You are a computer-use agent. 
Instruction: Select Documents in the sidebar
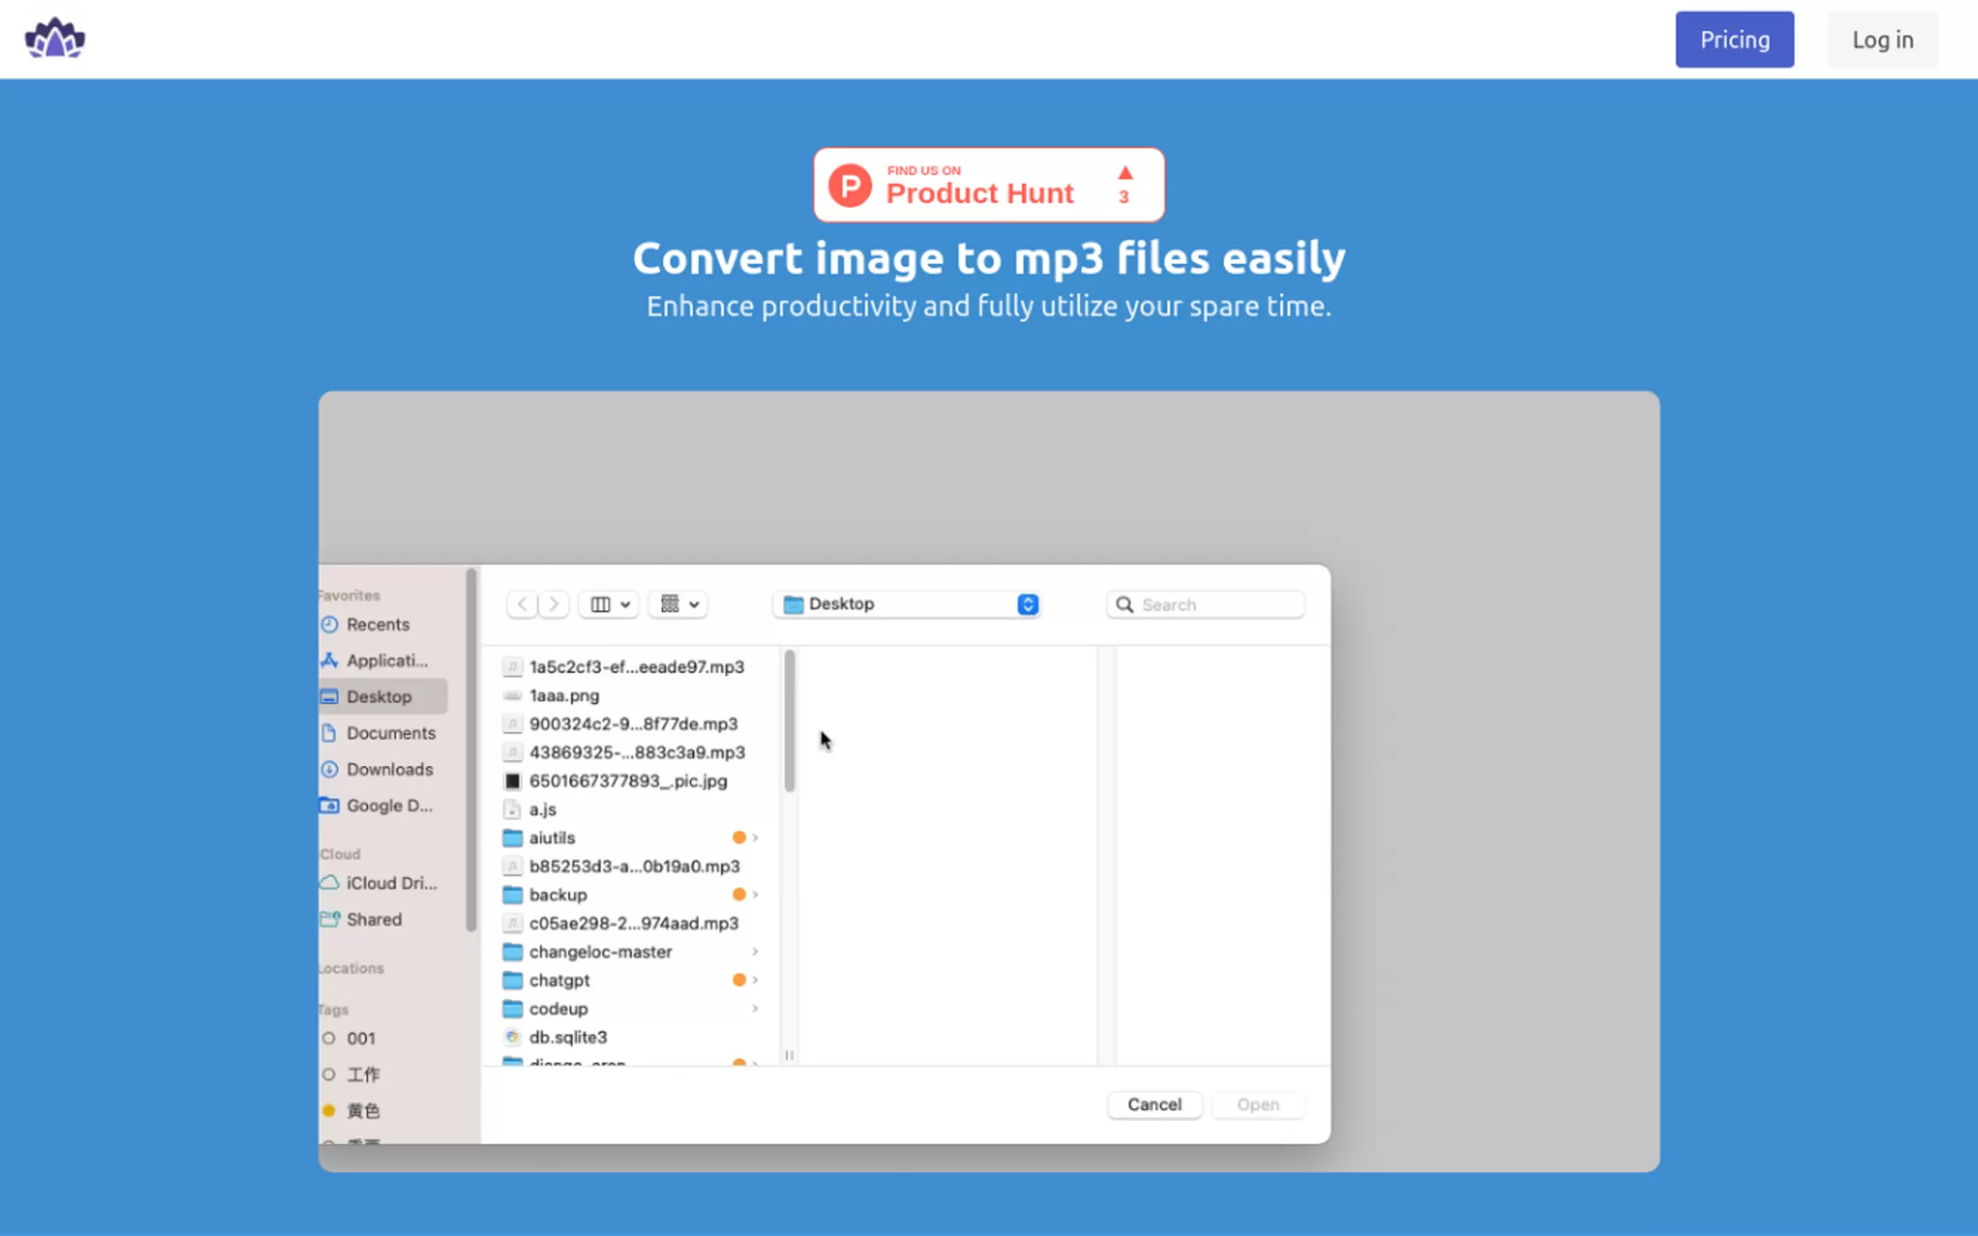[390, 733]
